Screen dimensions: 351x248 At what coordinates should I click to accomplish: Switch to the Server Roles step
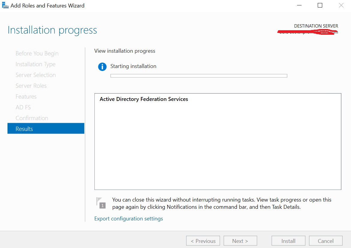coord(31,86)
